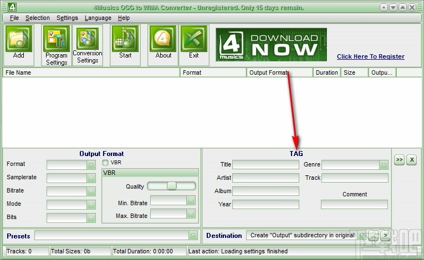The image size is (424, 260).
Task: Click the Track tag input field
Action: 355,178
